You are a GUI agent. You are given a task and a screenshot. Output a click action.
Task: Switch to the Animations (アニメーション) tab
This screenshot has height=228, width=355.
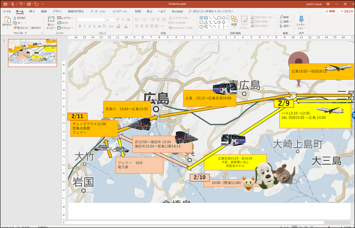(98, 11)
